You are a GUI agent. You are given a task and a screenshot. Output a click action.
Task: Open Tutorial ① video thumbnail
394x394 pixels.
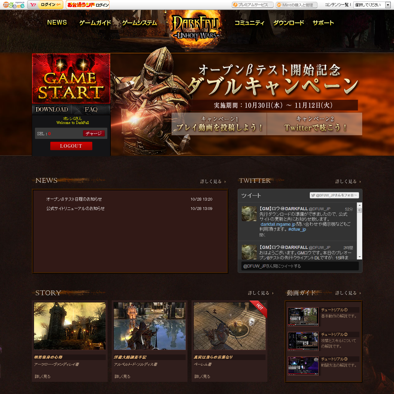(x=303, y=316)
